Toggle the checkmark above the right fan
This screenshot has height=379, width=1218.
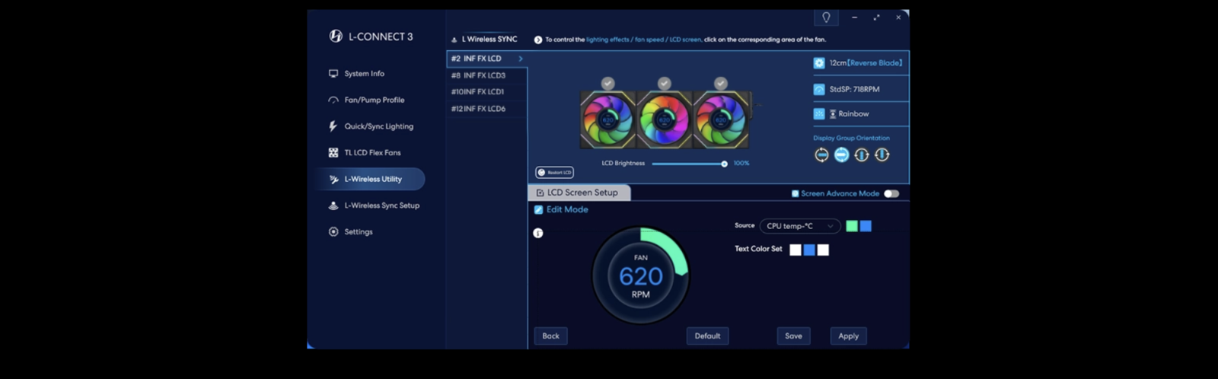click(x=721, y=83)
